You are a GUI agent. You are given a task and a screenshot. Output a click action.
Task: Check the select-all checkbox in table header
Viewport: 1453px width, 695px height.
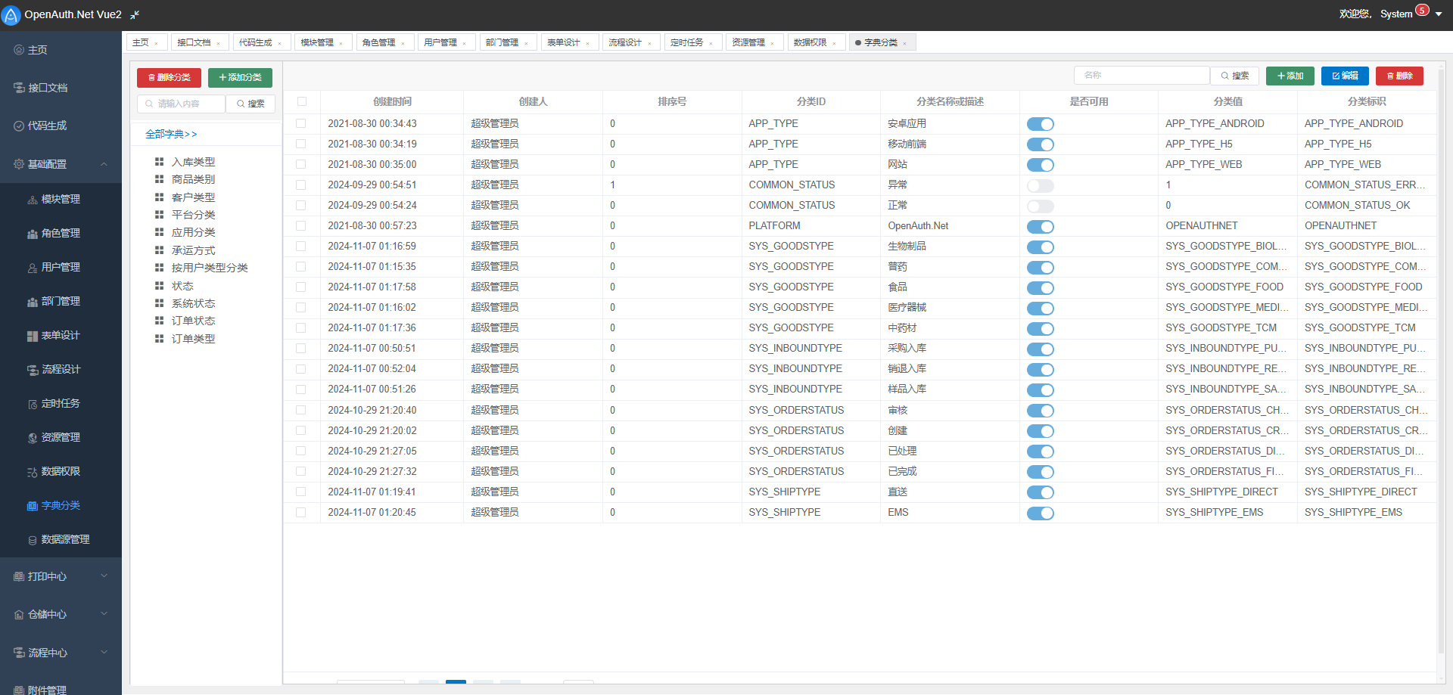tap(302, 101)
